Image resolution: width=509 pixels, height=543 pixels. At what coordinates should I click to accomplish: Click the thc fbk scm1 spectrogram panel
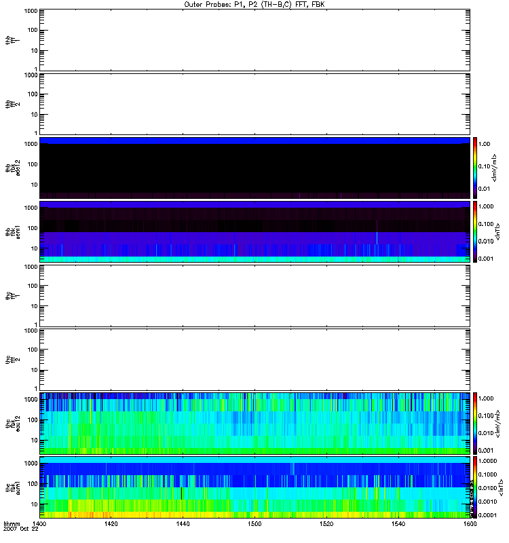254,487
